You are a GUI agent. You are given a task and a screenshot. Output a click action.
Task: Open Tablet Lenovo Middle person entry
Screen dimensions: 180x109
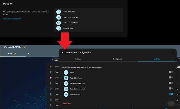88,23
